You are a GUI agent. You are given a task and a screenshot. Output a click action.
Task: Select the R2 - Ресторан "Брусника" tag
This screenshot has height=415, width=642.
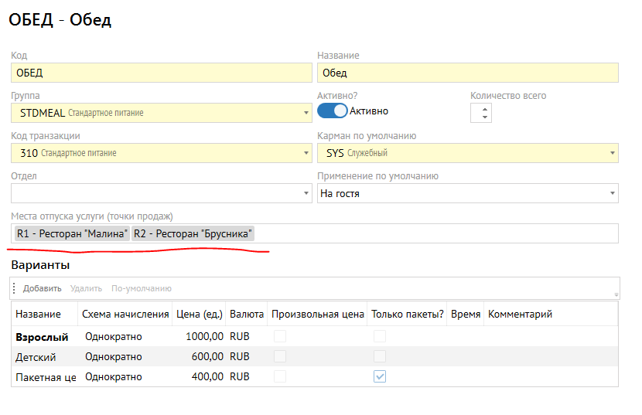[x=193, y=233]
